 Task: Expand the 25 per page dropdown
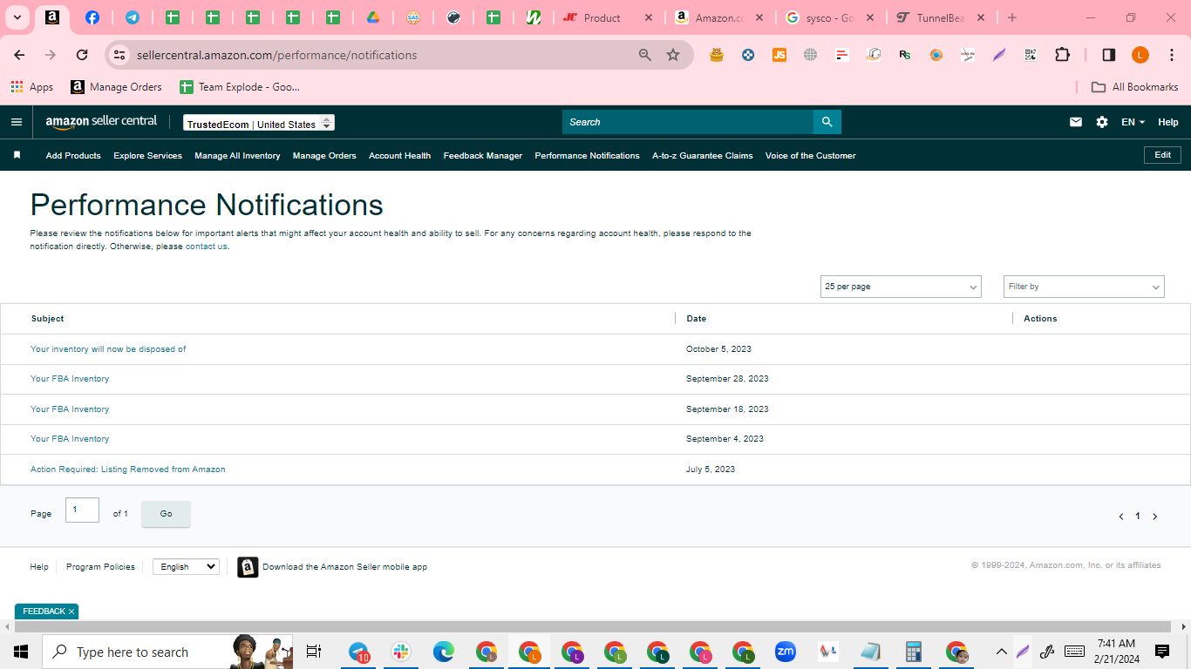[901, 287]
